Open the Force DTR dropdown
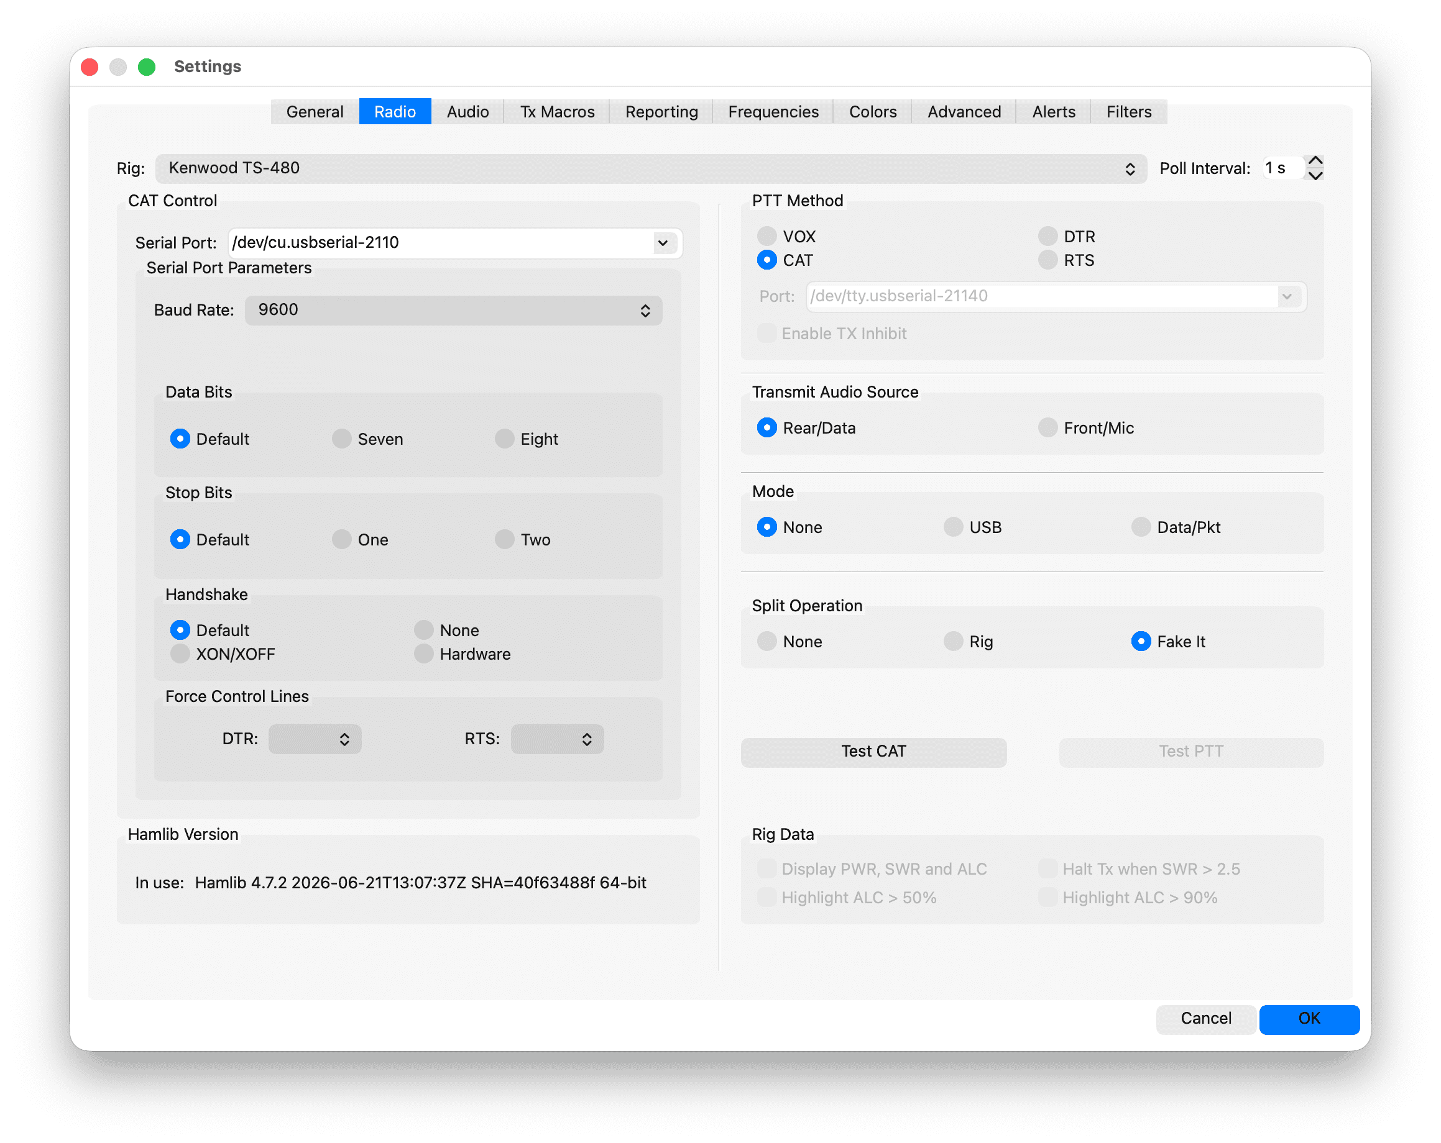The height and width of the screenshot is (1143, 1441). 315,739
